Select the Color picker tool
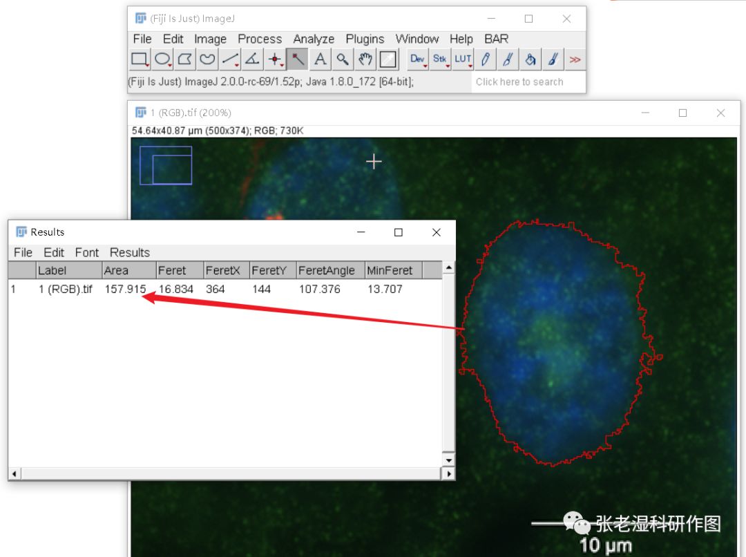The image size is (746, 557). click(388, 59)
